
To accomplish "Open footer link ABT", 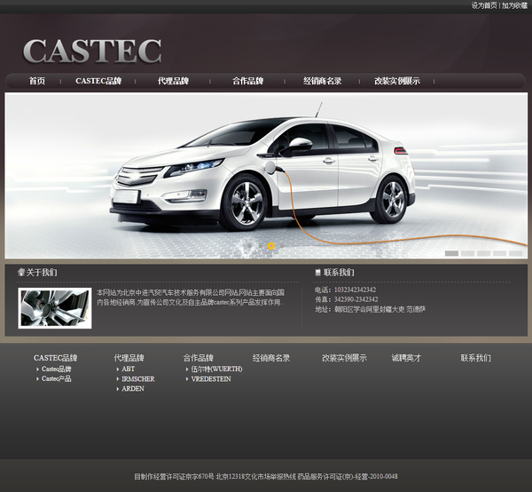I will tap(129, 369).
